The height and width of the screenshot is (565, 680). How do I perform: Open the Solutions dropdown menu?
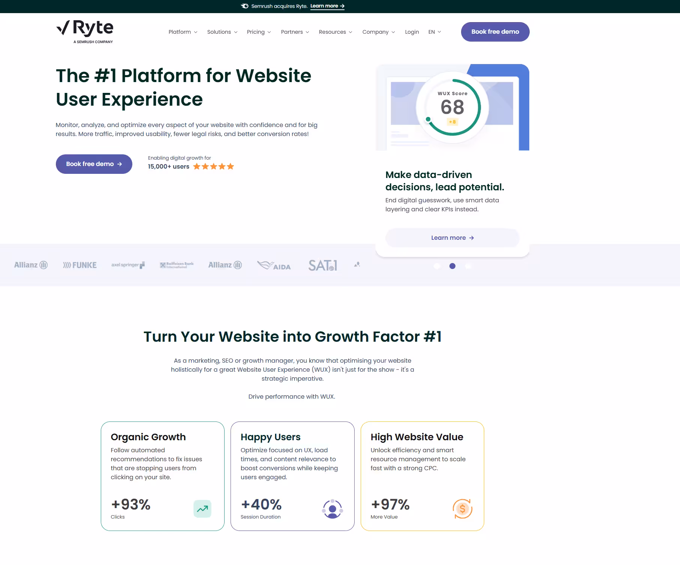(x=222, y=32)
